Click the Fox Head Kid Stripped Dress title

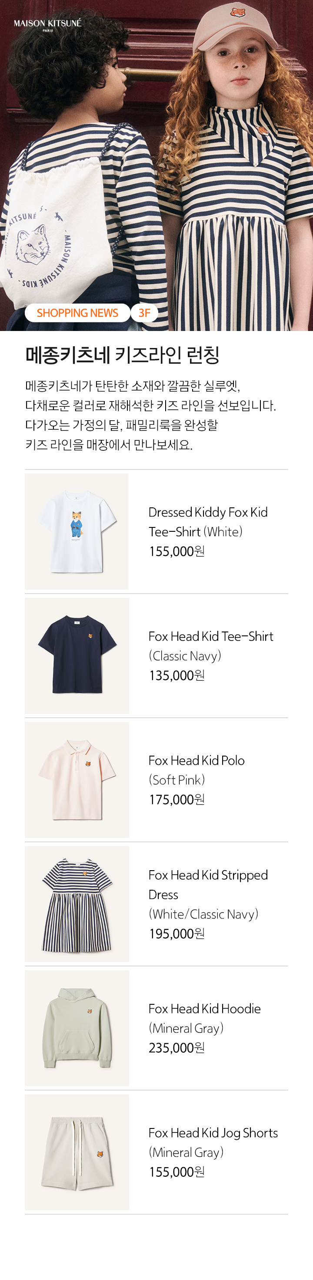click(208, 885)
